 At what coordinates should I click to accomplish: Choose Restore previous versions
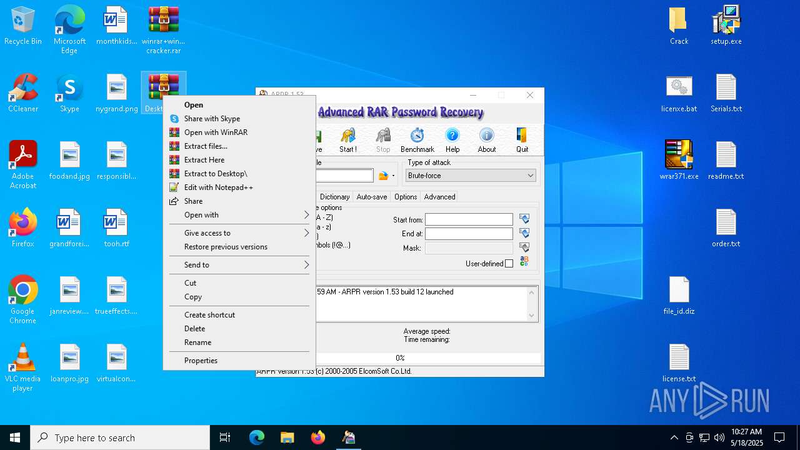tap(239, 247)
